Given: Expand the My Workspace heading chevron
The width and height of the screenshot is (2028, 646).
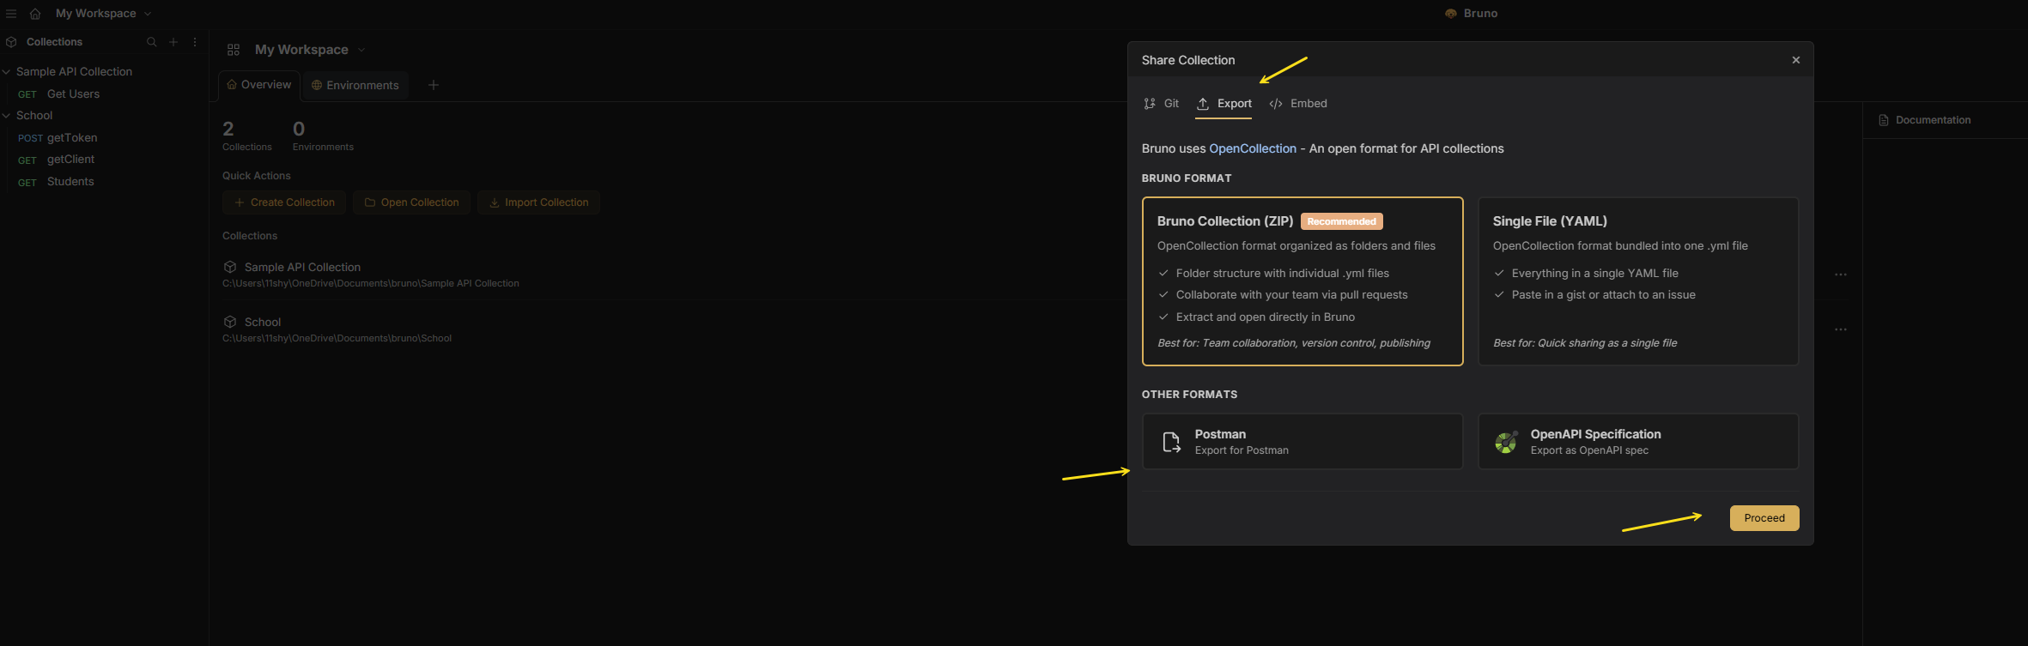Looking at the screenshot, I should point(361,50).
